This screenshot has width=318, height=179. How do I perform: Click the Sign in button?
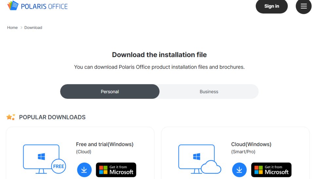tap(271, 6)
